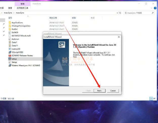Select the Autorun file icon
This screenshot has height=123, width=158.
coord(10,39)
